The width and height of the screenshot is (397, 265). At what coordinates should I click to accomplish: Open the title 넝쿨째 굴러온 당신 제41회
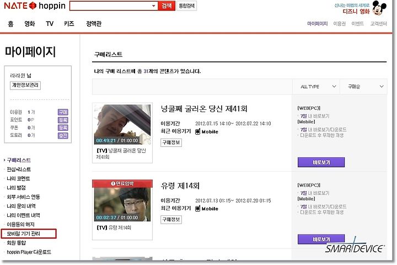pos(204,109)
